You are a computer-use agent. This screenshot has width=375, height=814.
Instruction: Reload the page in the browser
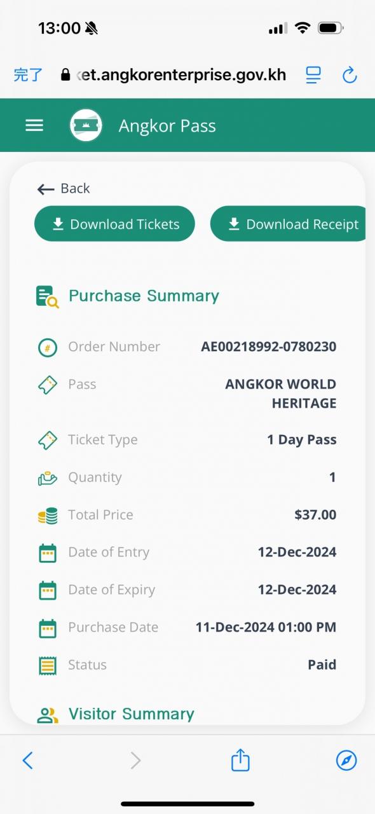tap(350, 75)
